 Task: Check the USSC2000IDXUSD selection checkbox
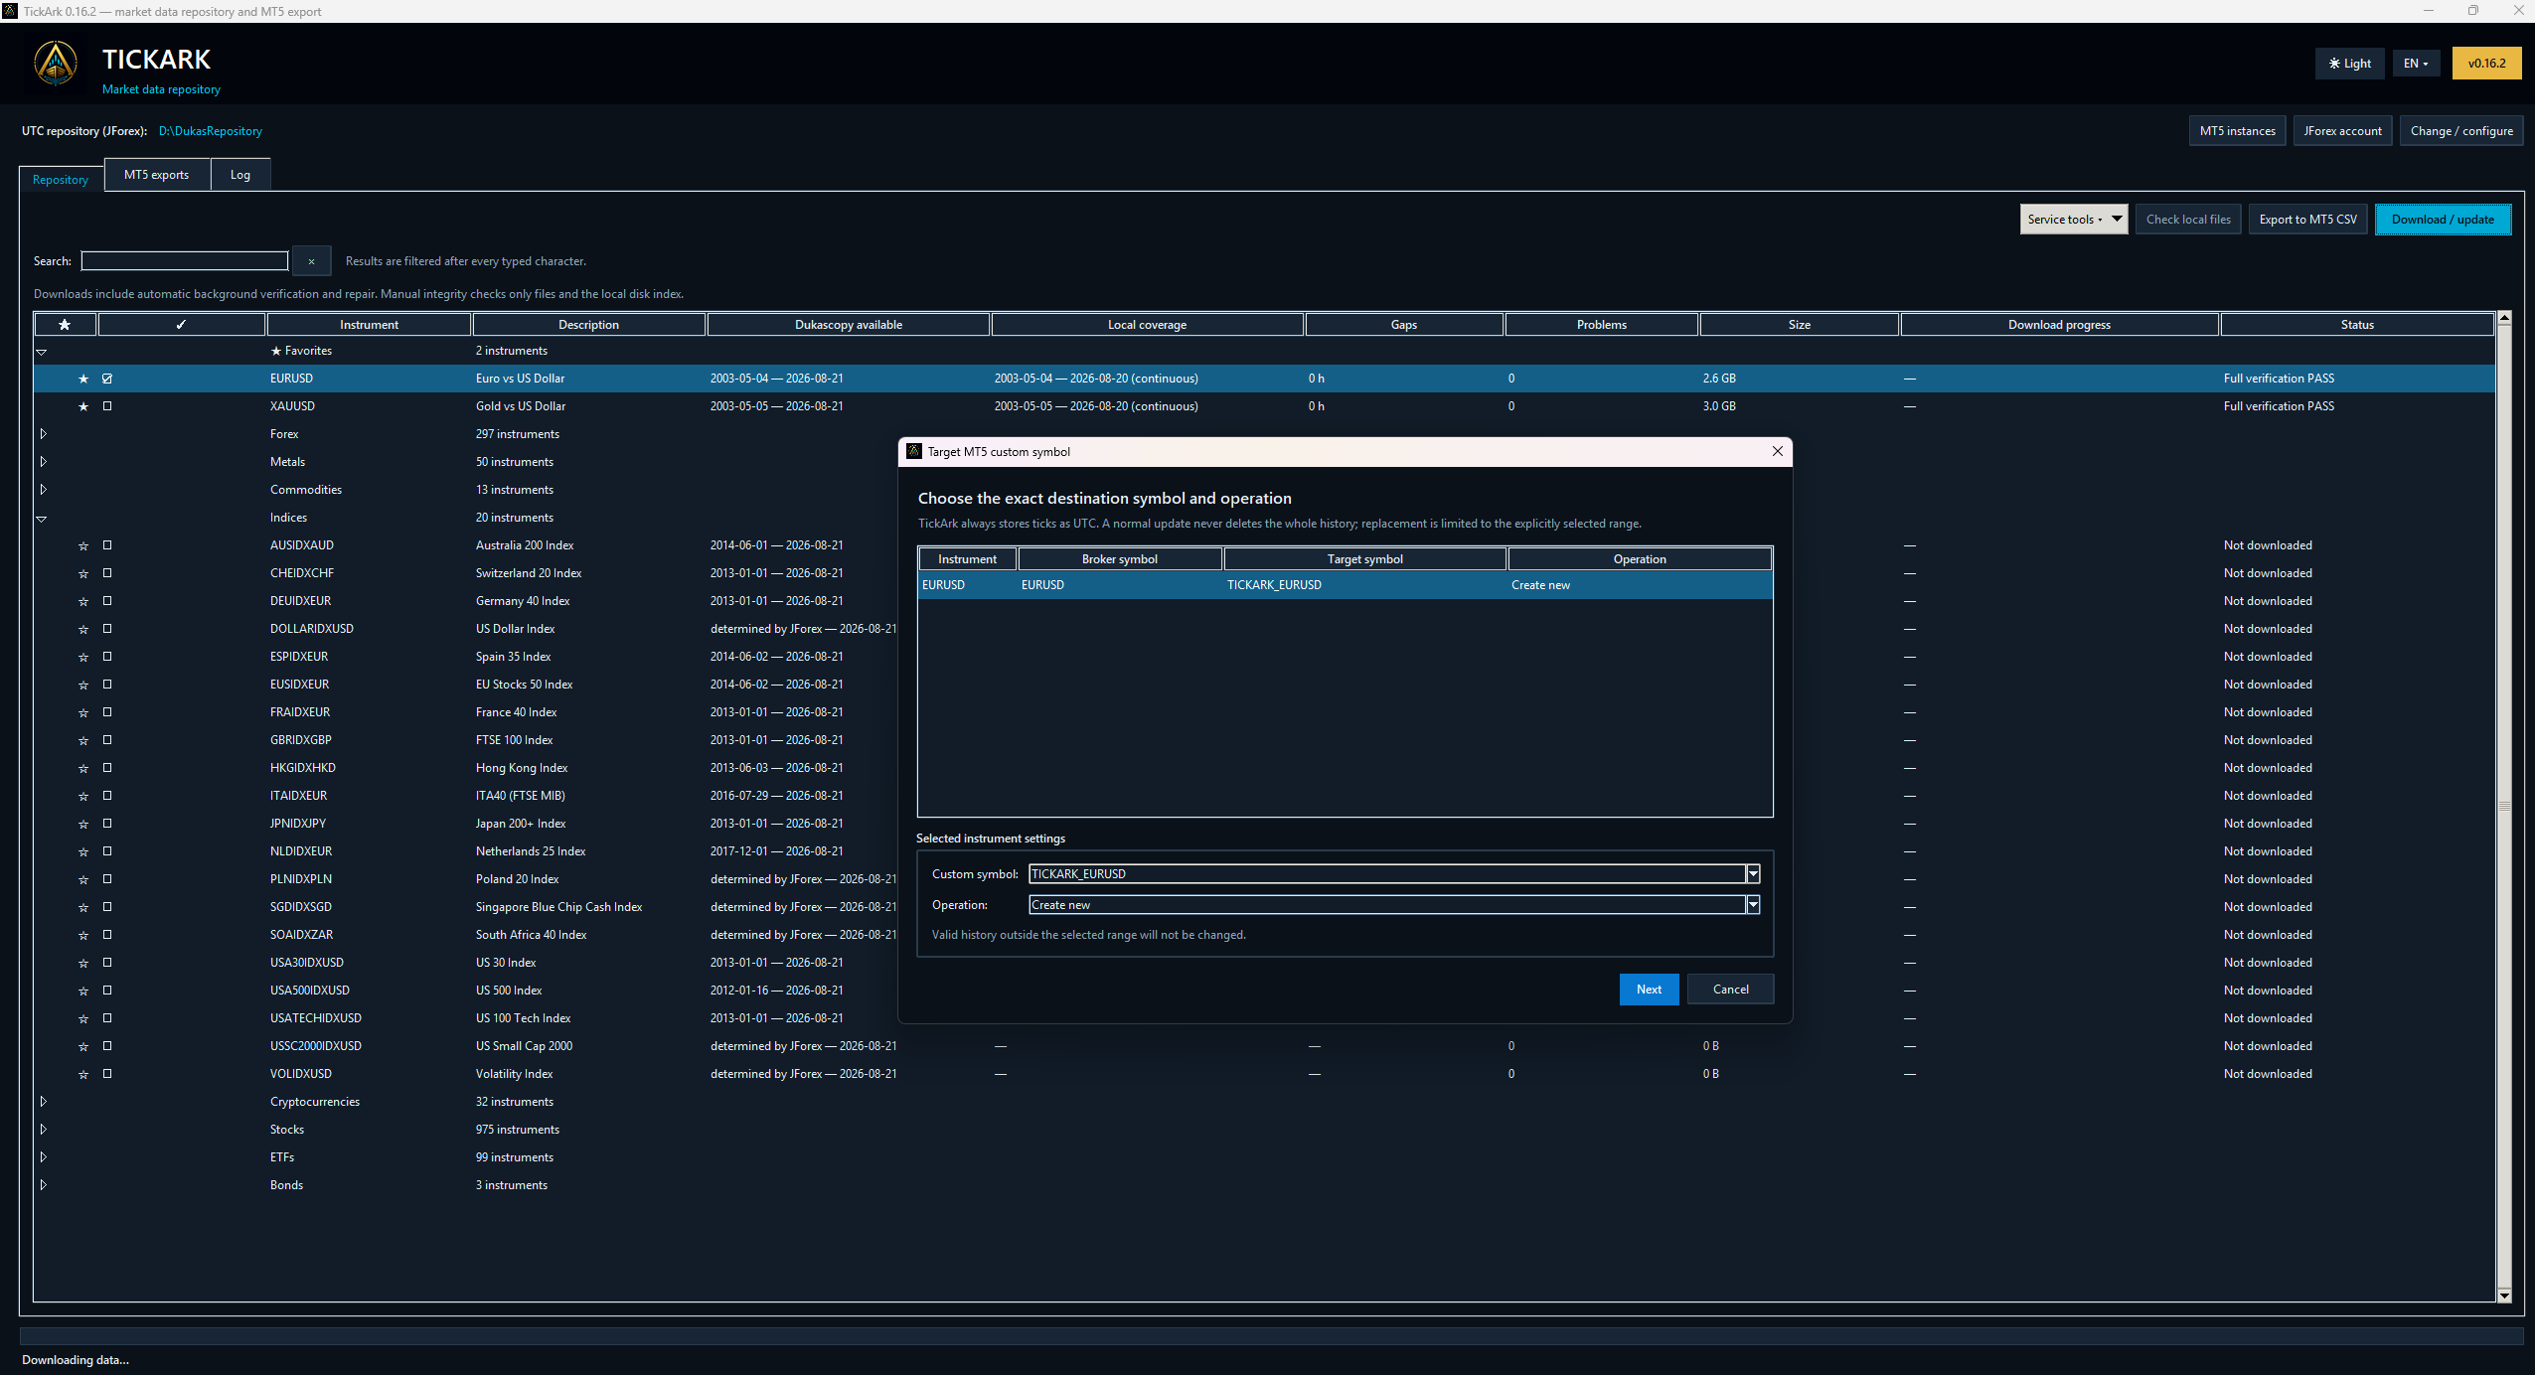(x=107, y=1046)
